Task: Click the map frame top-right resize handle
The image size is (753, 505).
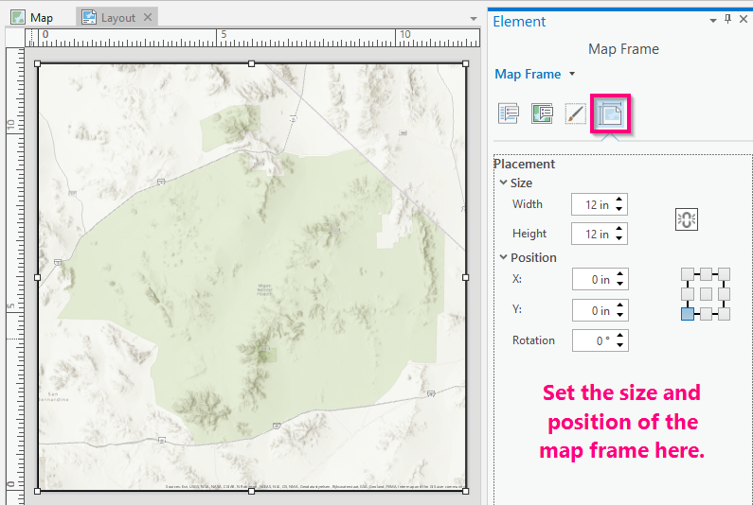Action: tap(465, 63)
